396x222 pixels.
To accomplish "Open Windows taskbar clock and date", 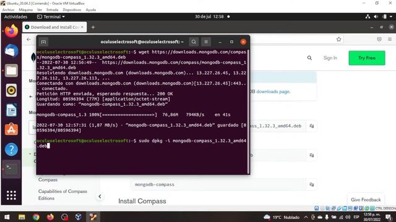I will (372, 217).
